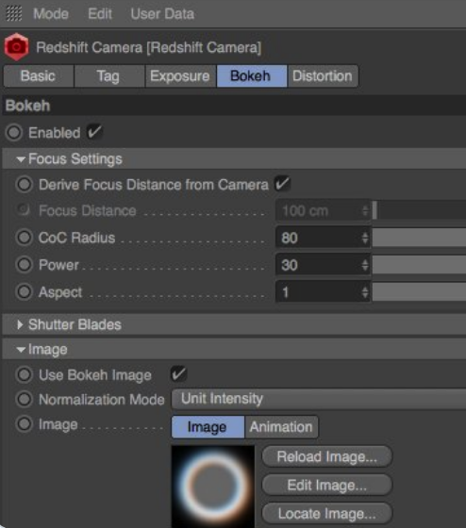Uncheck the Bokeh Enabled checkbox
The width and height of the screenshot is (466, 528).
[x=94, y=132]
